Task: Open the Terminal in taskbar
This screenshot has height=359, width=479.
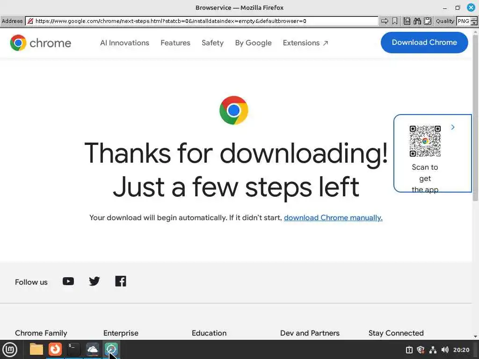Action: [73, 350]
